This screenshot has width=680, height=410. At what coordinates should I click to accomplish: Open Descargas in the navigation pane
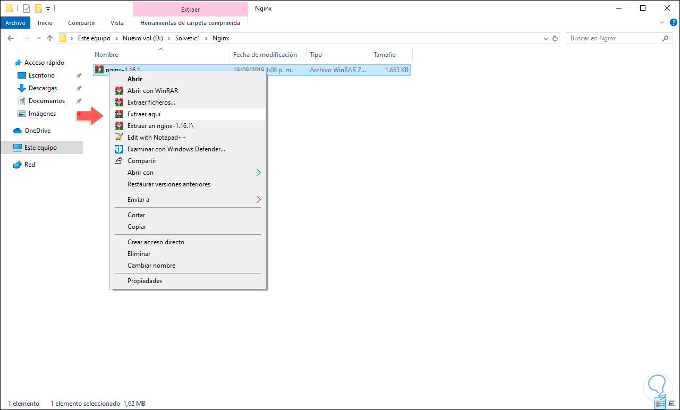42,88
